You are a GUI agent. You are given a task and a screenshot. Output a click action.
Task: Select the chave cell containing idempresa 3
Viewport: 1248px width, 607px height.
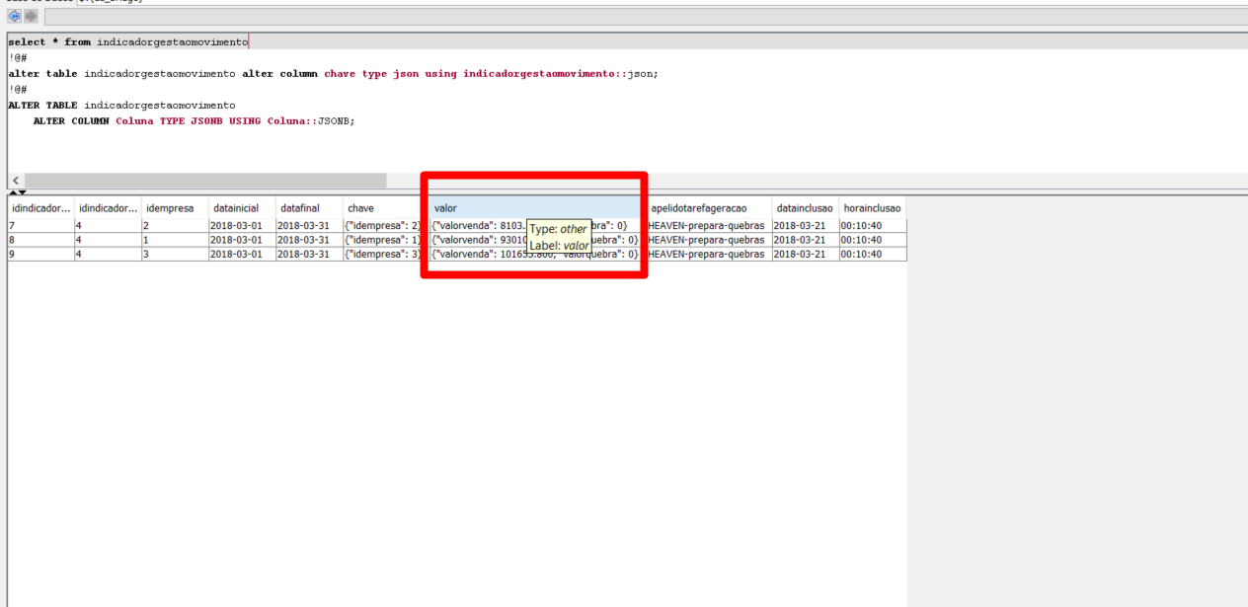coord(384,254)
